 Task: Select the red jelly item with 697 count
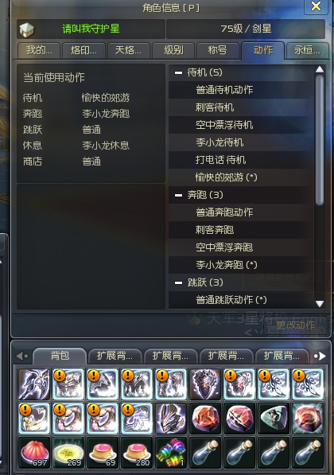(34, 453)
